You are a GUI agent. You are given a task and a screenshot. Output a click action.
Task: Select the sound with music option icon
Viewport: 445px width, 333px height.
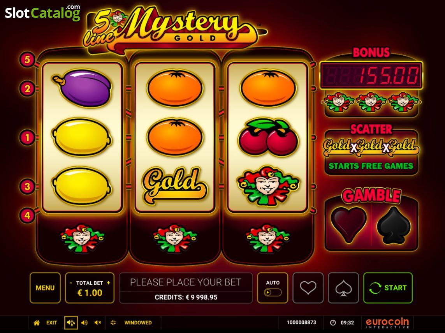pyautogui.click(x=71, y=323)
